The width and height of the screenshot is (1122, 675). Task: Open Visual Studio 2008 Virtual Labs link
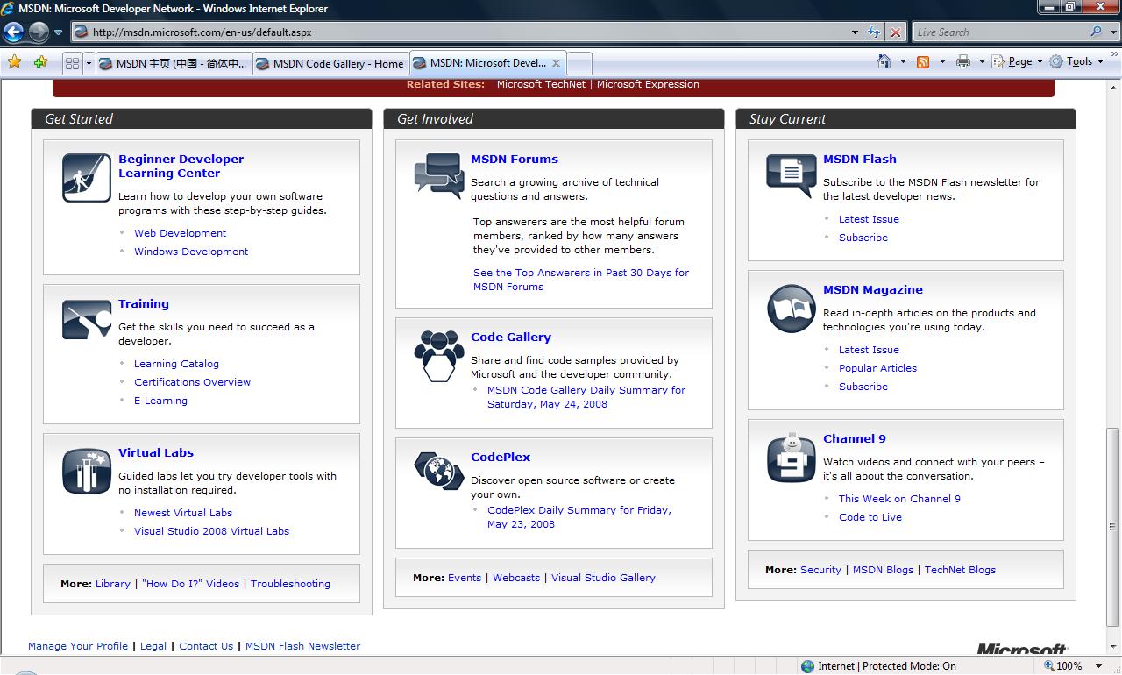point(211,531)
